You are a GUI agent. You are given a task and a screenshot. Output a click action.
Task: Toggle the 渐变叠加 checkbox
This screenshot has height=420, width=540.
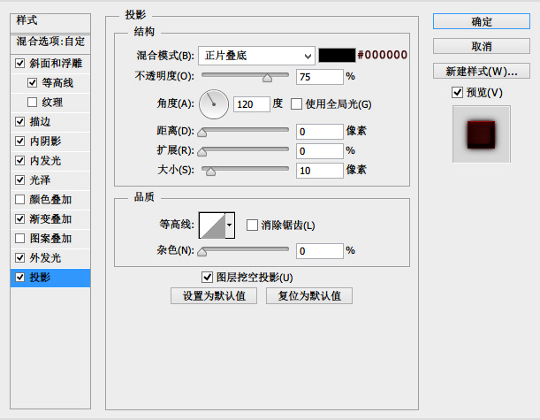click(20, 218)
